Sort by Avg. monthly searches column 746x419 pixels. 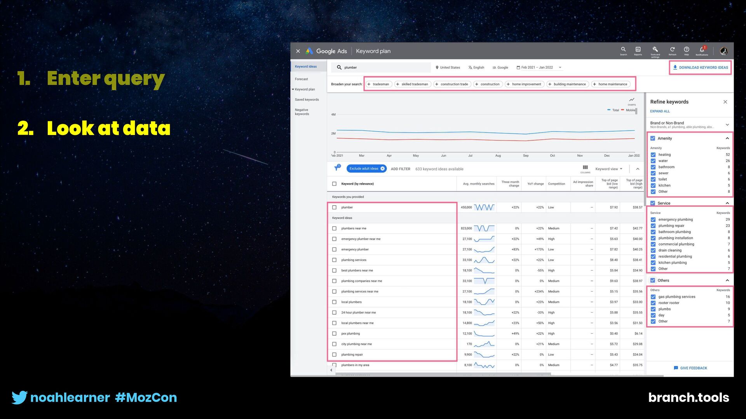click(478, 184)
